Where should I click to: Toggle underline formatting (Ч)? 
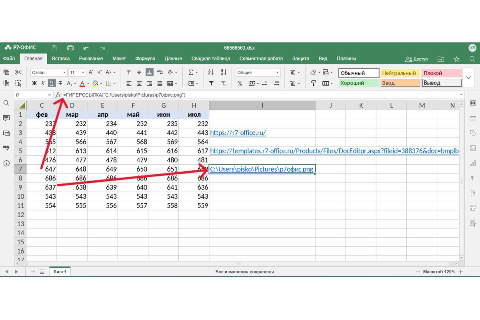[x=52, y=83]
